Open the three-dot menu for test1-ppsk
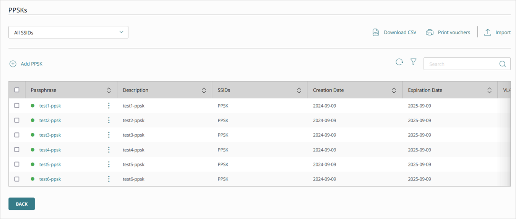Screen dimensions: 516x219 pyautogui.click(x=109, y=106)
